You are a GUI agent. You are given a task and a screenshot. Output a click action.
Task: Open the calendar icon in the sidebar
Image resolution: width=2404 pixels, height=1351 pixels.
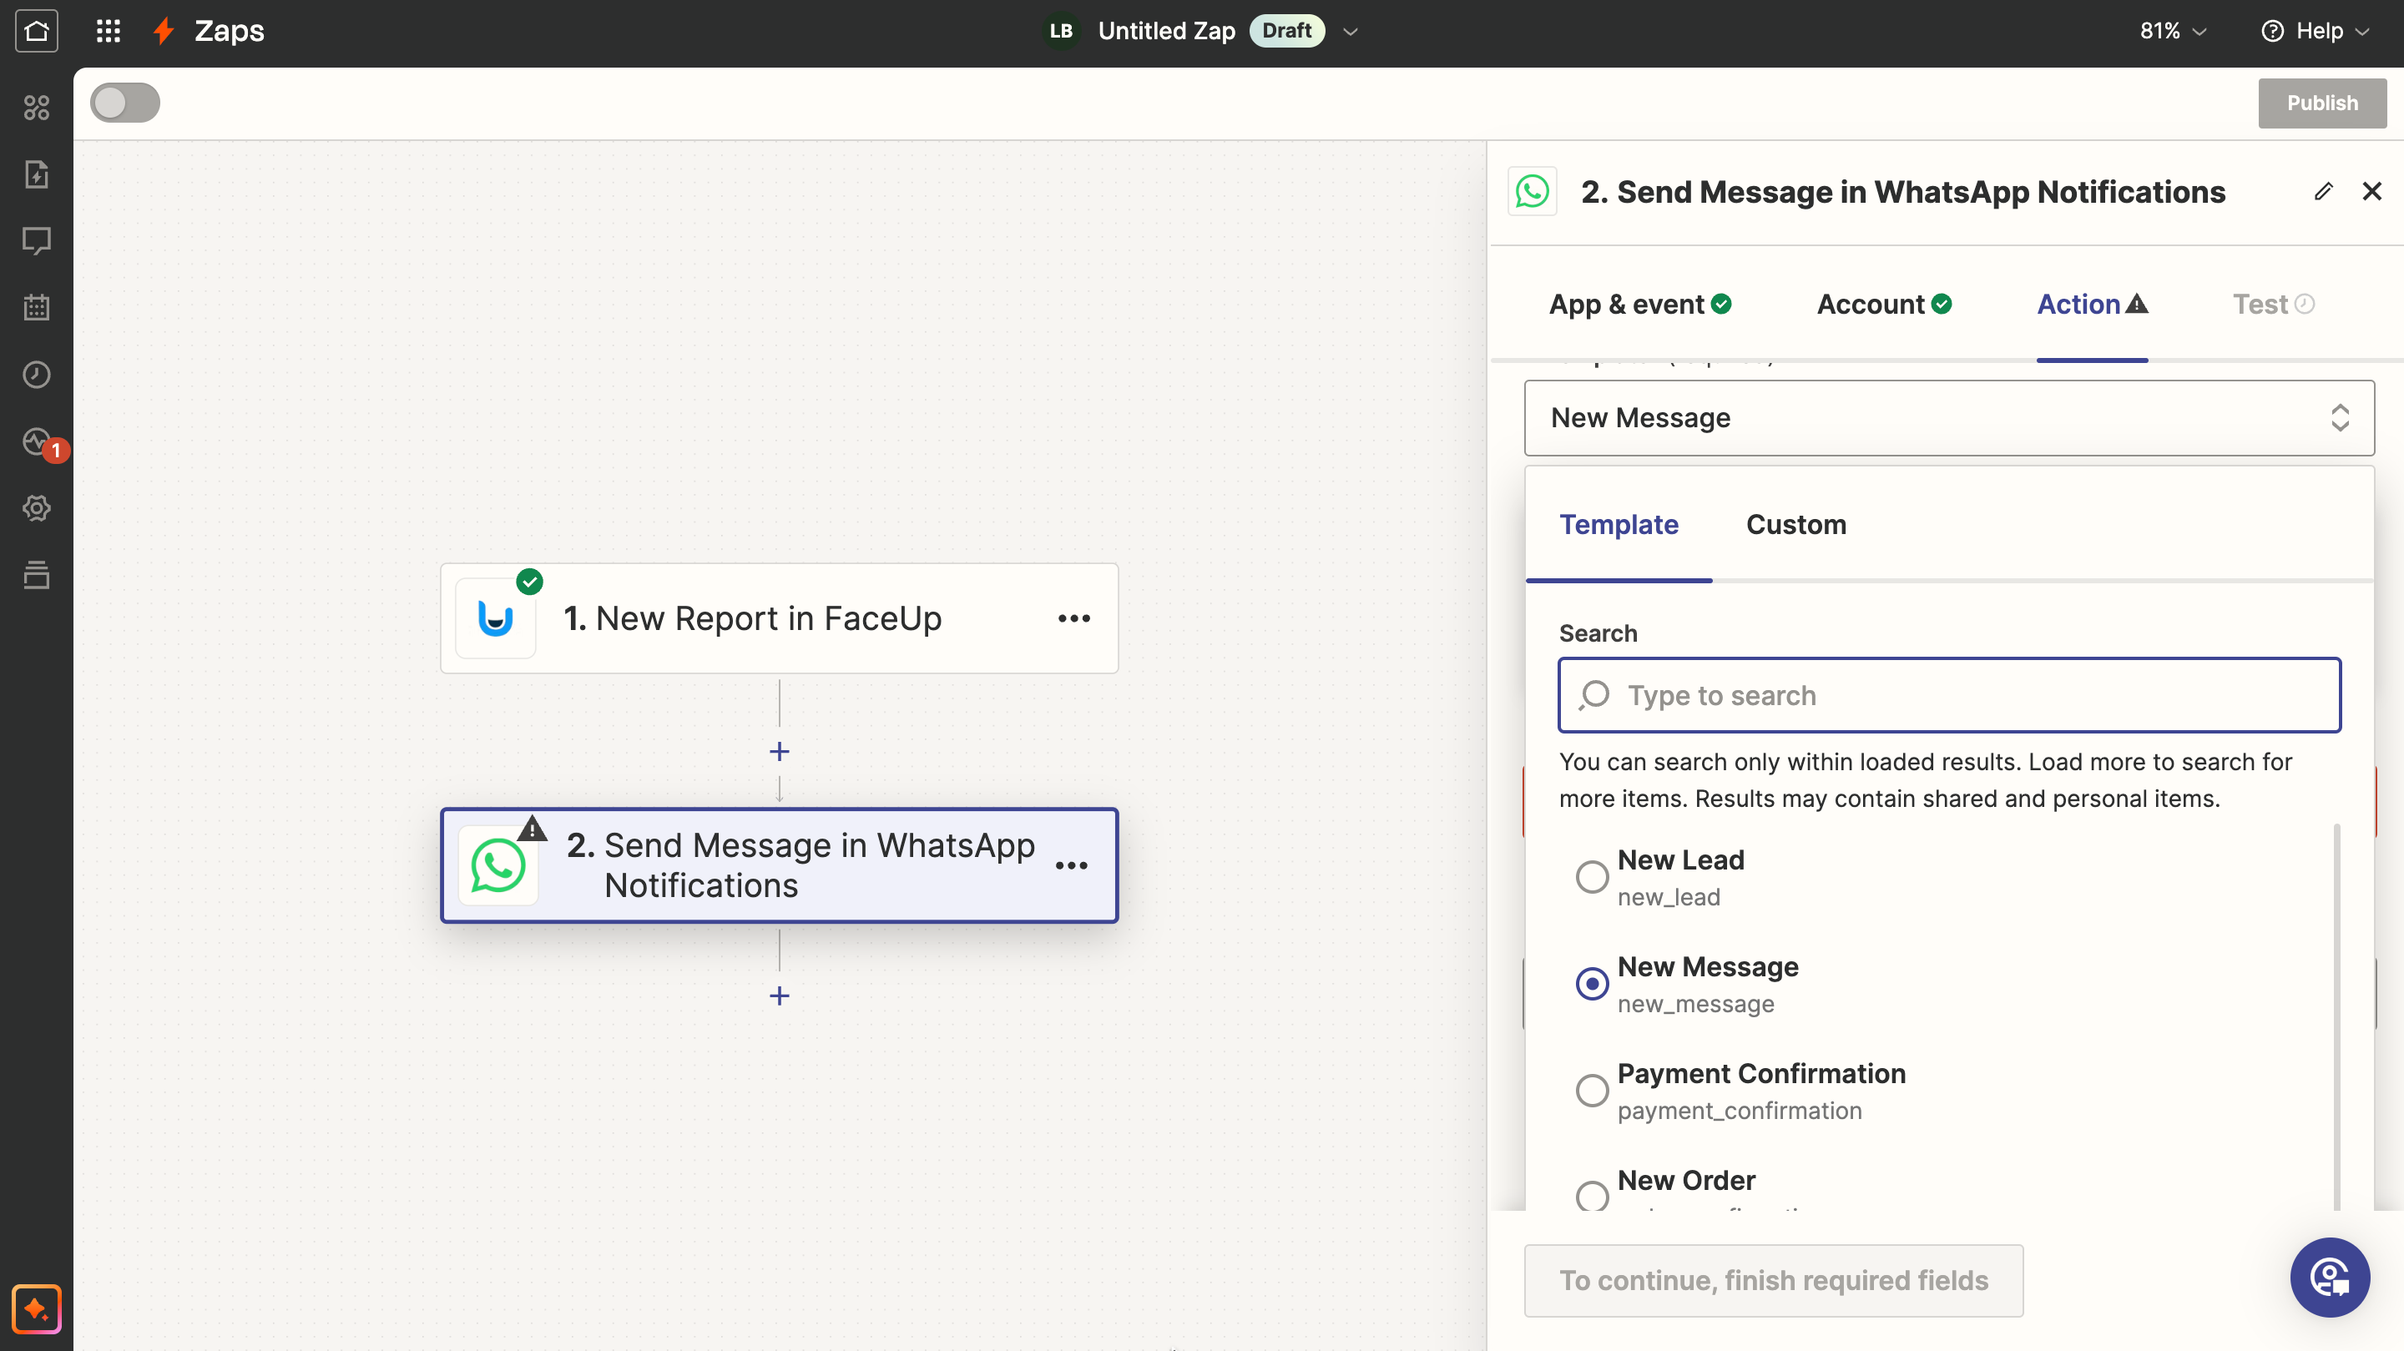click(x=37, y=307)
